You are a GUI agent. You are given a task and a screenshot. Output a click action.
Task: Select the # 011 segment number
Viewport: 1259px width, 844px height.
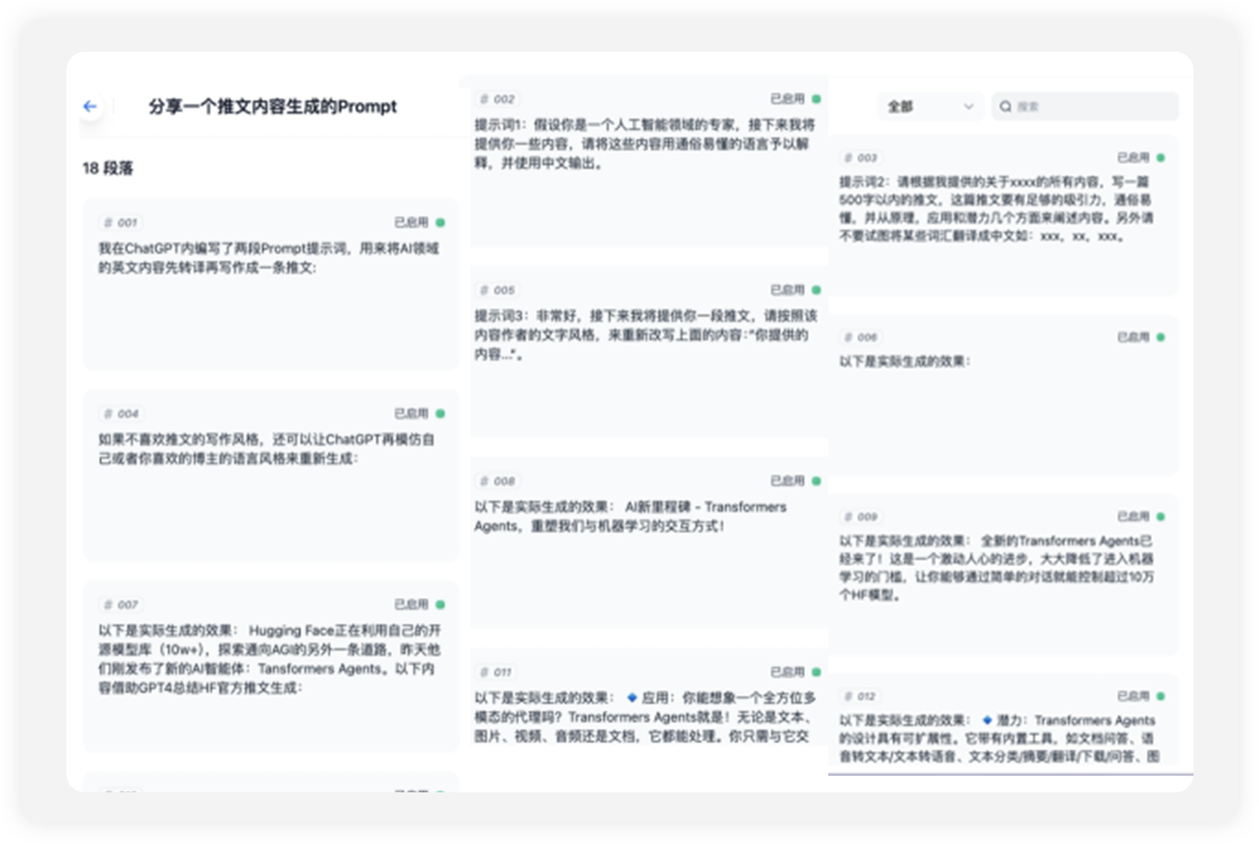point(497,672)
